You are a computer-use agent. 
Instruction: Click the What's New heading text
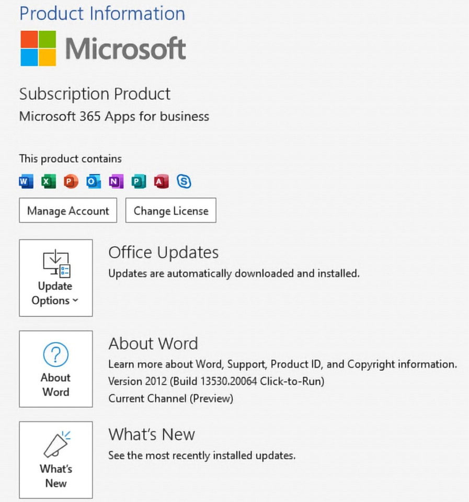[x=152, y=435]
